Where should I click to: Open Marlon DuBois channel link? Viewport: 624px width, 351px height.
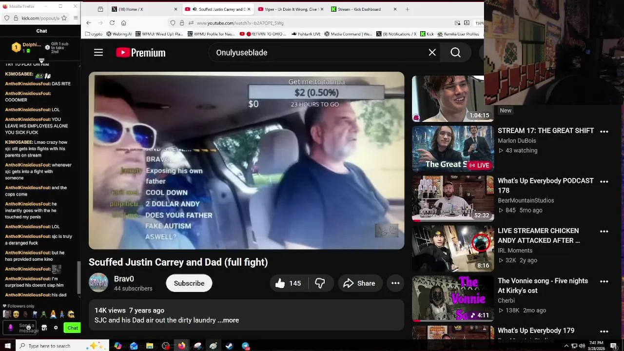517,141
